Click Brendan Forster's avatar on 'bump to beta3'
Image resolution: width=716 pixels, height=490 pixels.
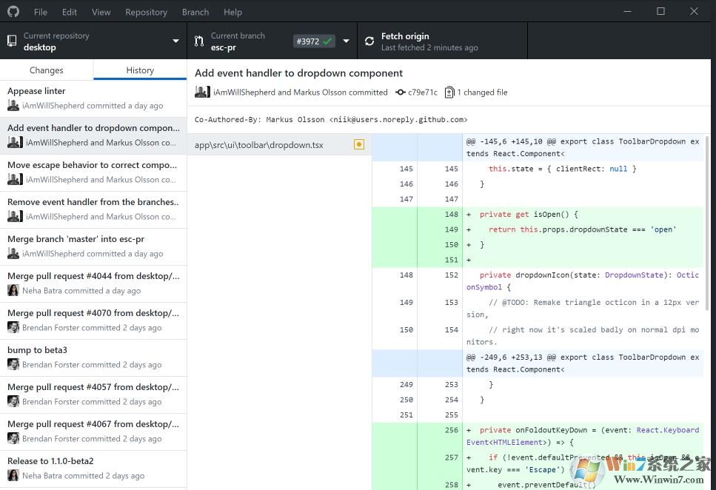(x=13, y=364)
